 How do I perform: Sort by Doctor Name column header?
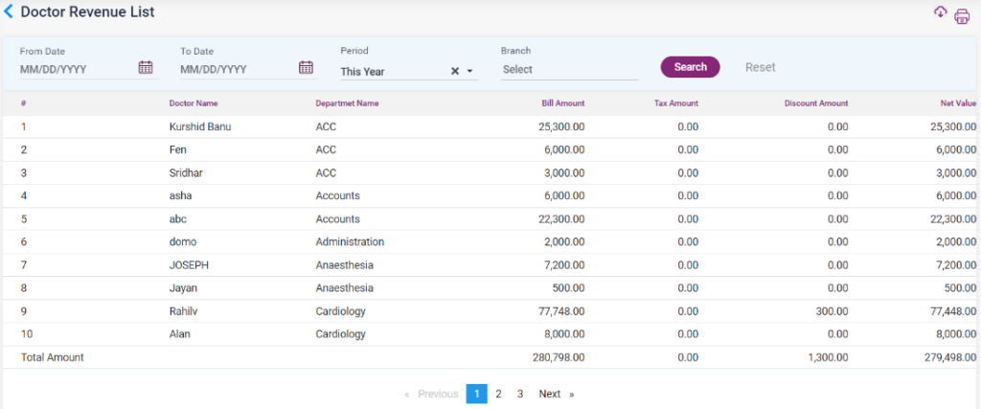click(x=194, y=103)
